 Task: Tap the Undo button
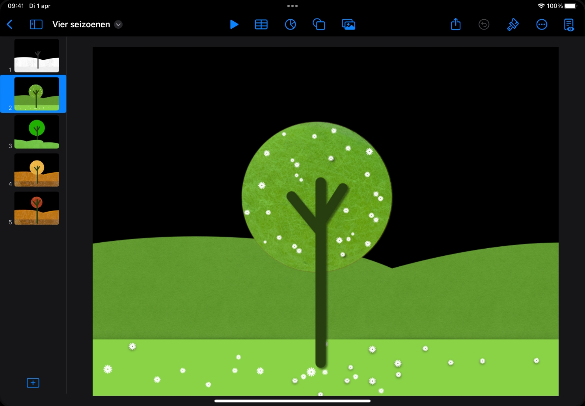484,24
